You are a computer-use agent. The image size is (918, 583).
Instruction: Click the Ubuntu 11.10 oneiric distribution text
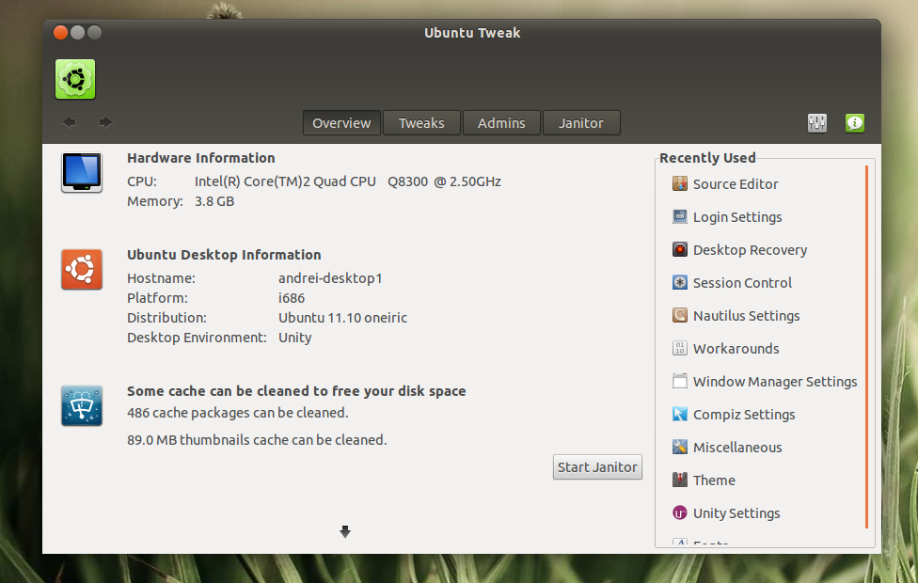point(342,318)
